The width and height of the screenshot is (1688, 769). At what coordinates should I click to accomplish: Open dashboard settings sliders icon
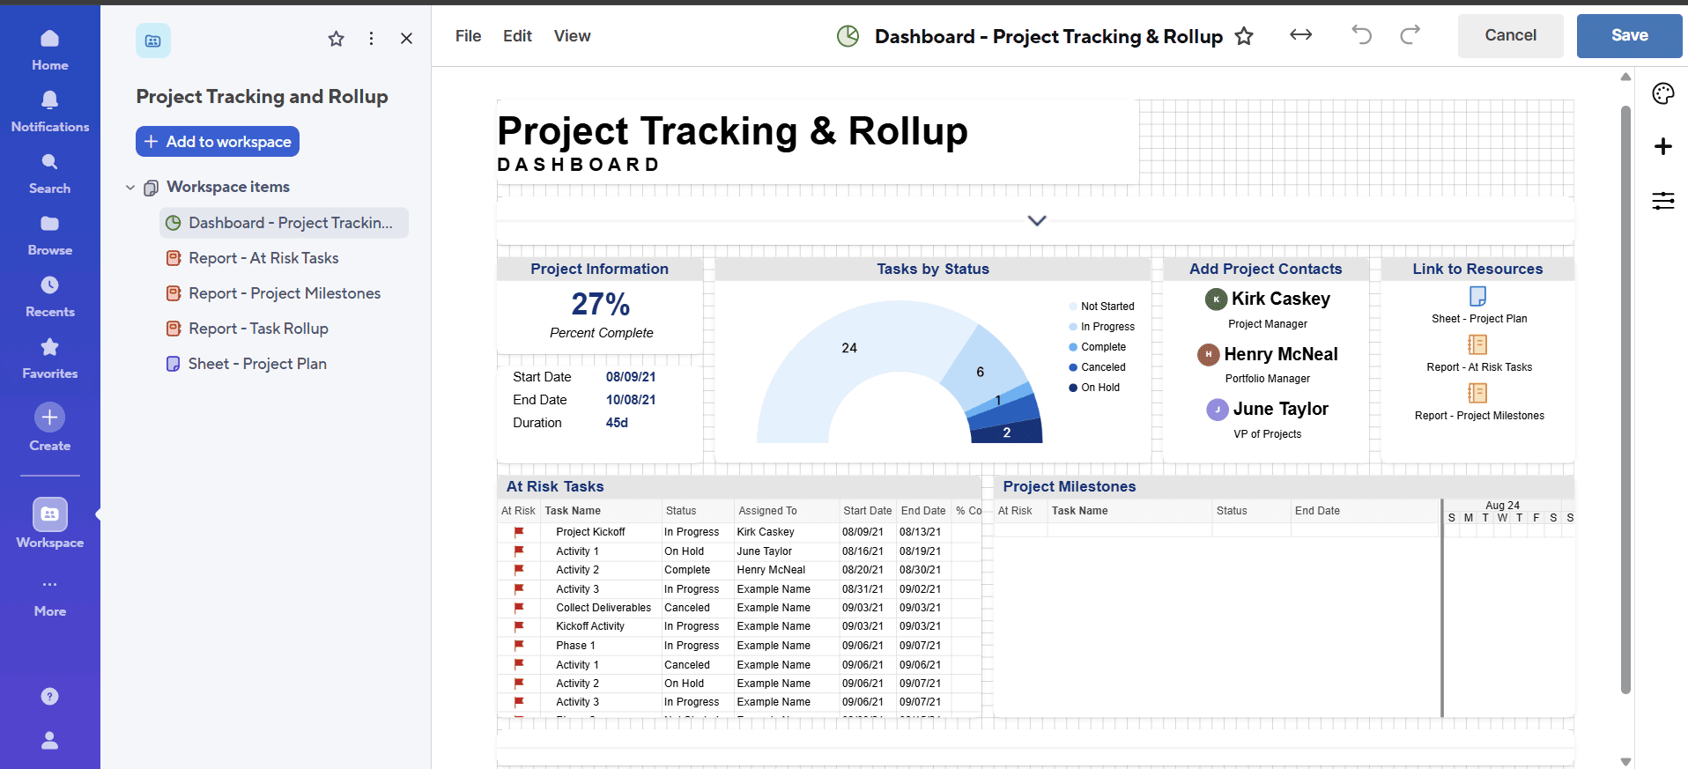[x=1662, y=201]
